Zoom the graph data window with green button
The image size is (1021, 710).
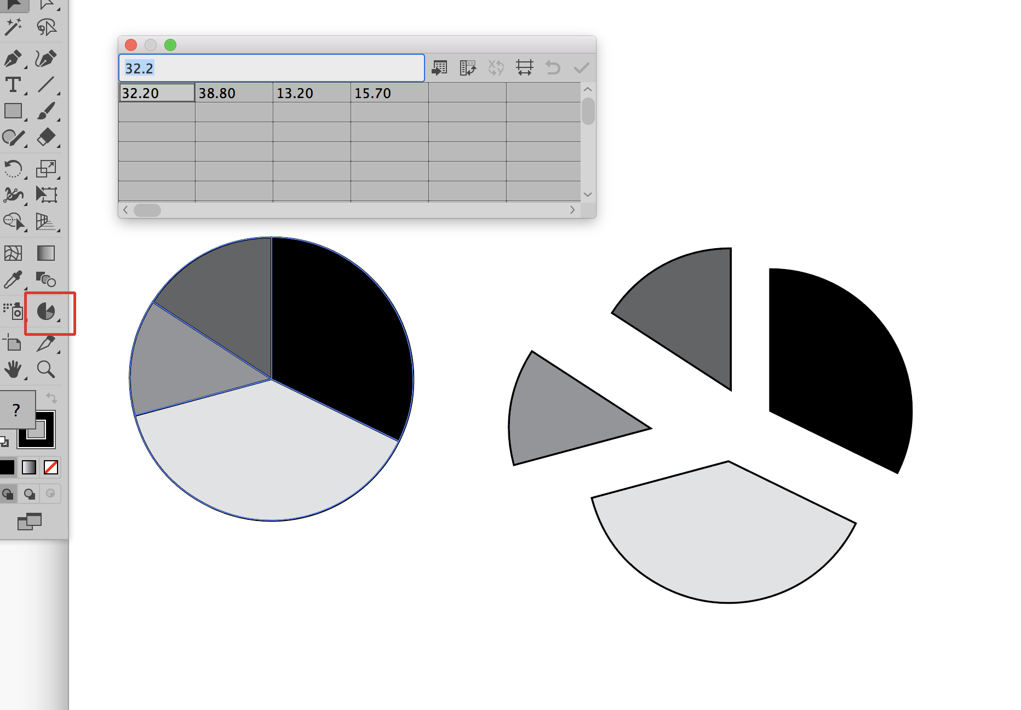tap(170, 45)
